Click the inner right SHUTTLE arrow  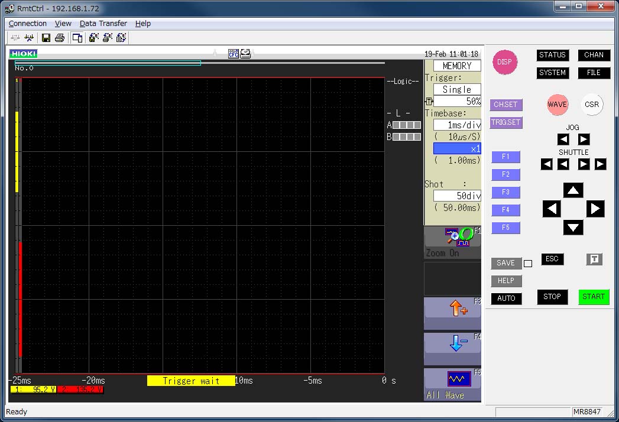584,164
